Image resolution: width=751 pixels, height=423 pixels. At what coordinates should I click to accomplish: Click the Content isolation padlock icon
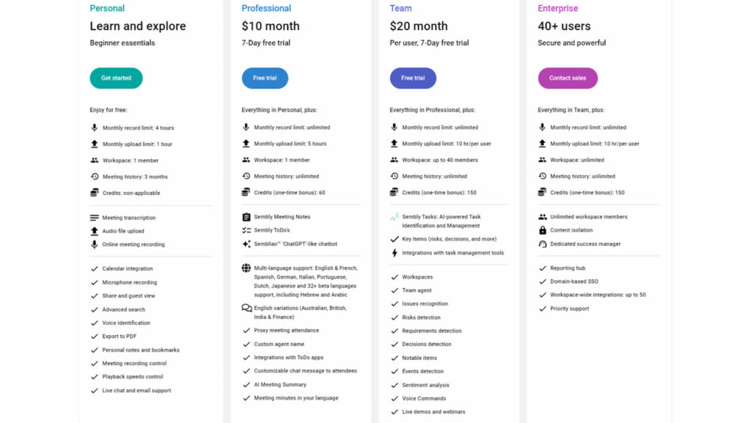543,230
